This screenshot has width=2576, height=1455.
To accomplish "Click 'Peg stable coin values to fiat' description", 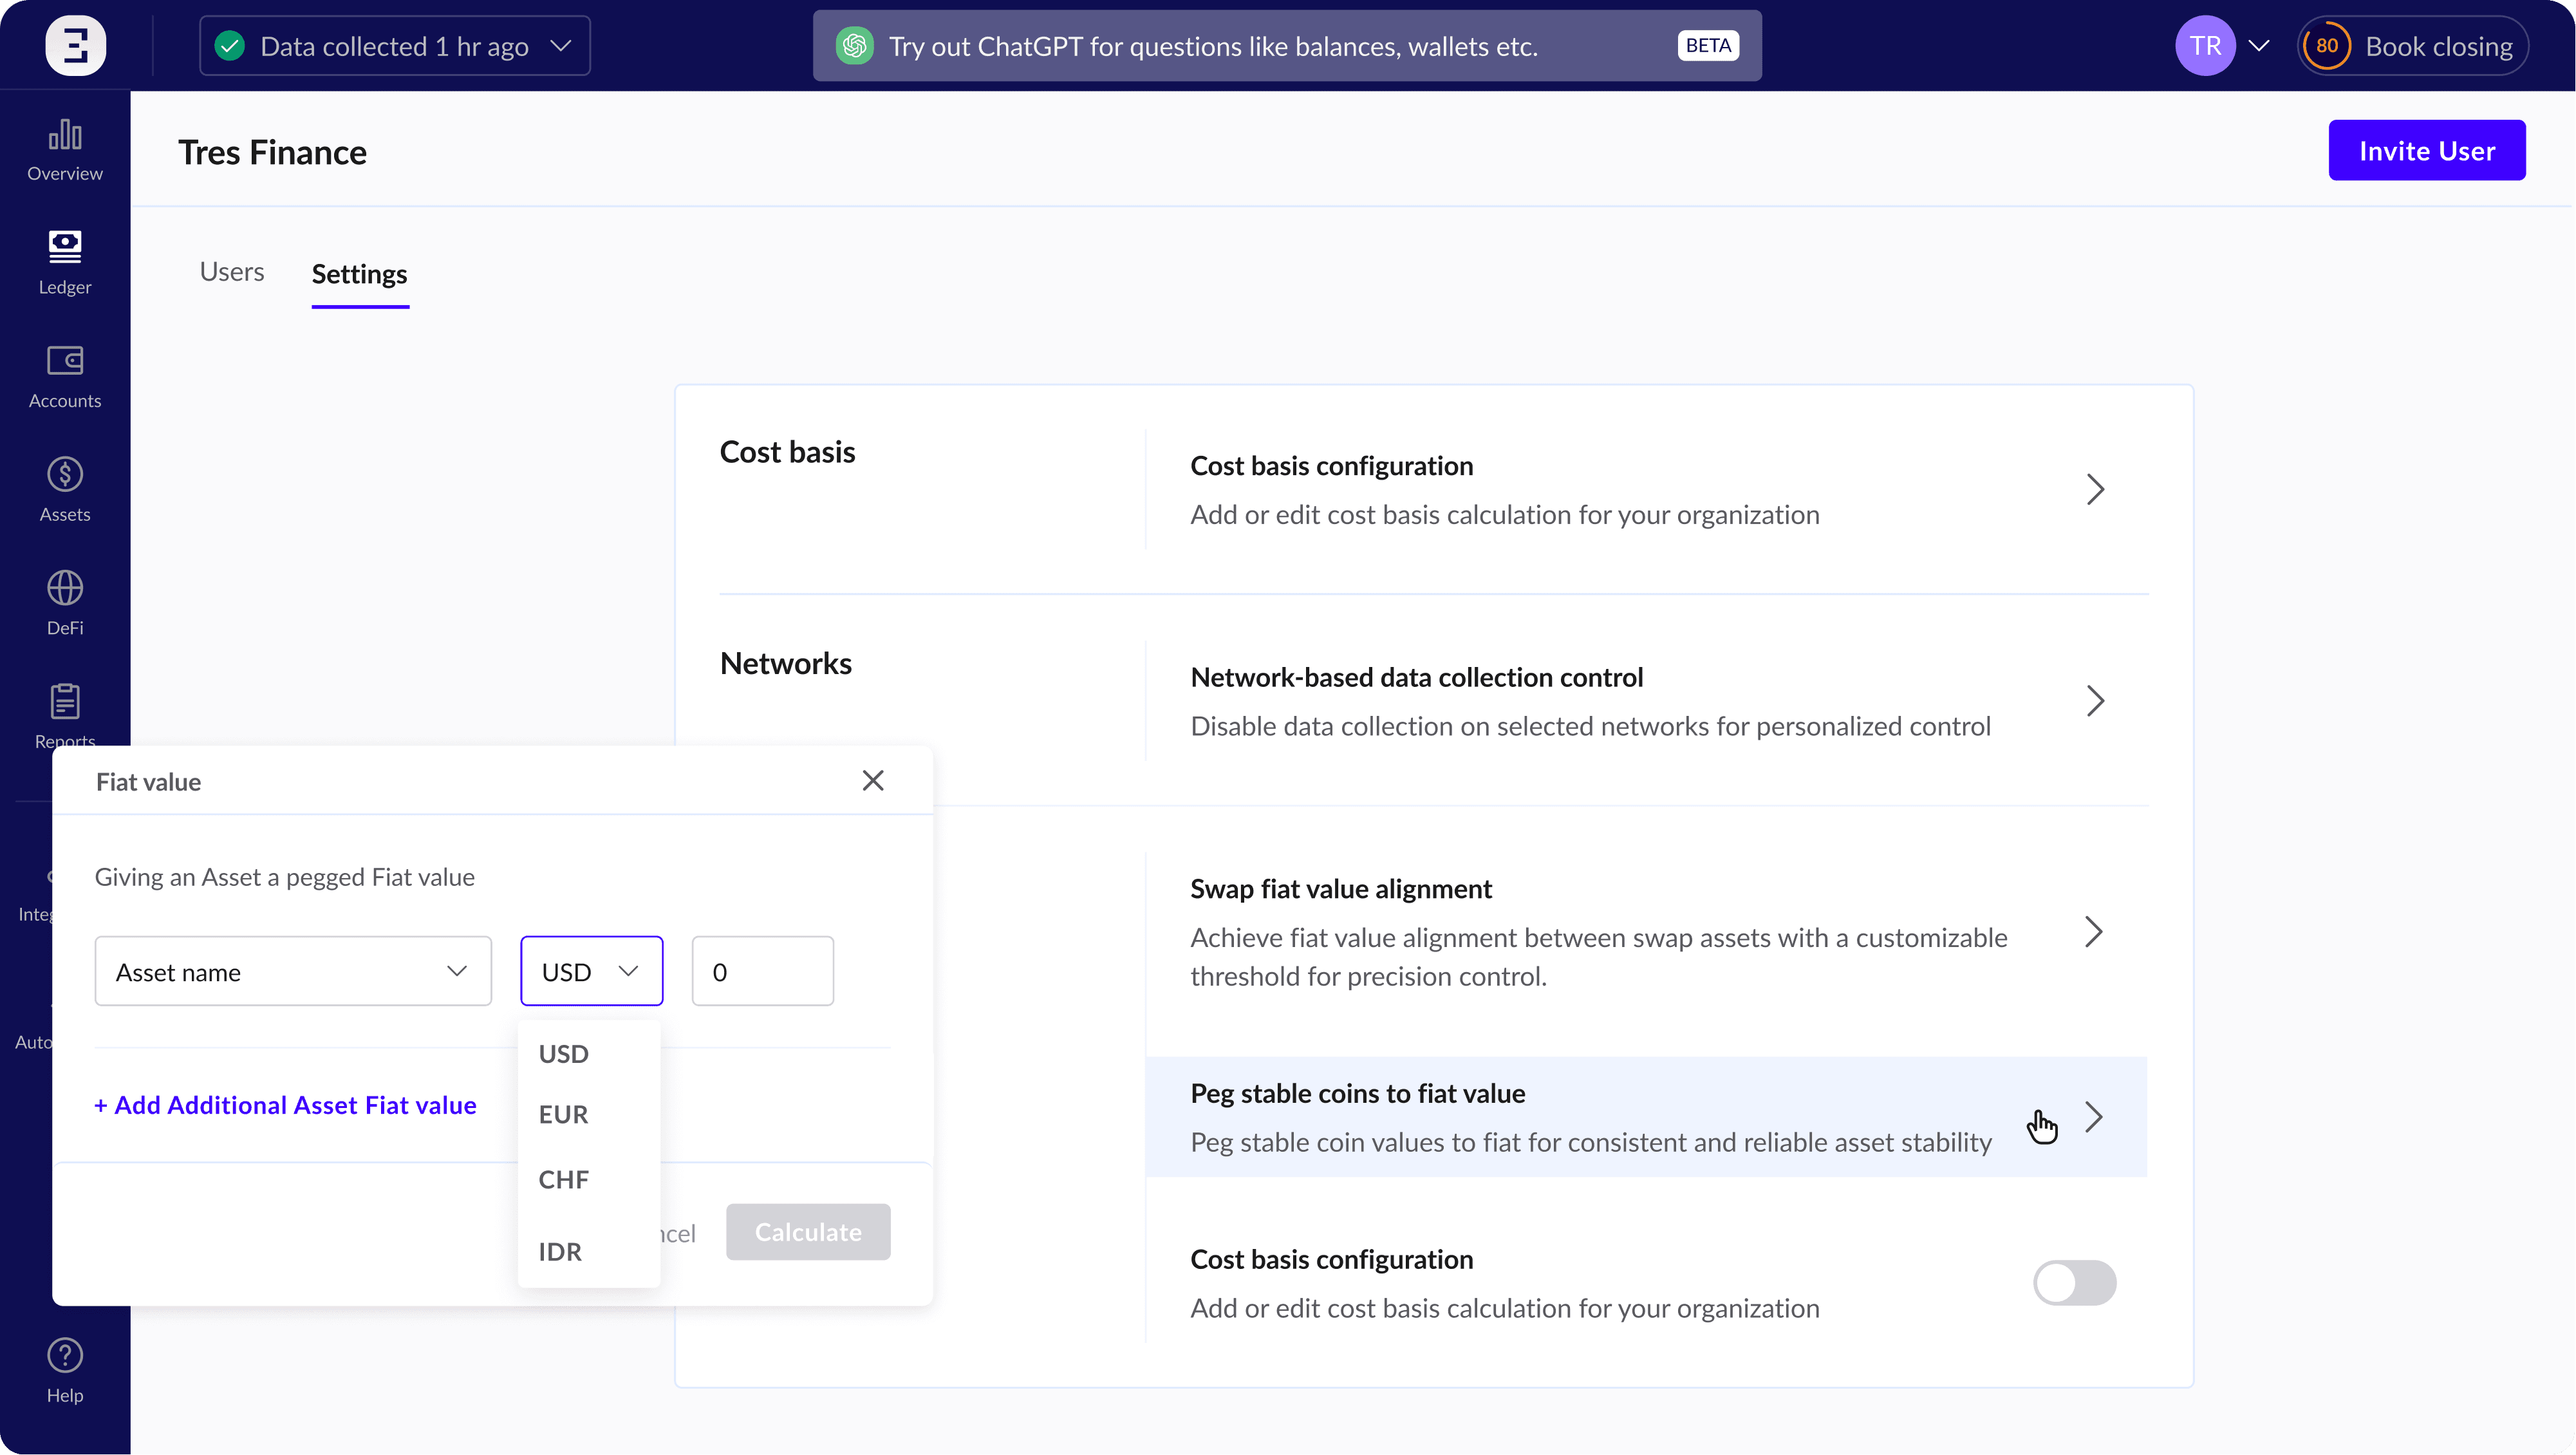I will pyautogui.click(x=1591, y=1142).
